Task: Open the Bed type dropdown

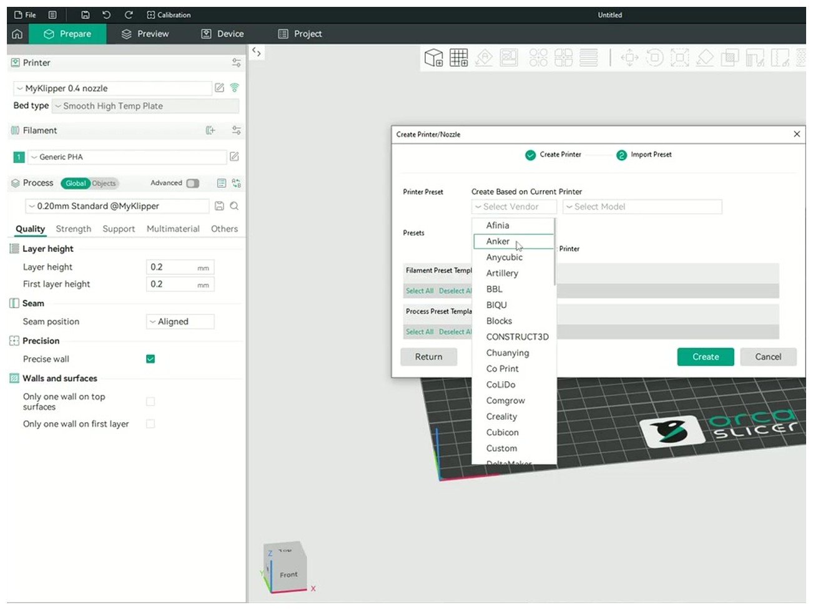Action: (x=145, y=106)
